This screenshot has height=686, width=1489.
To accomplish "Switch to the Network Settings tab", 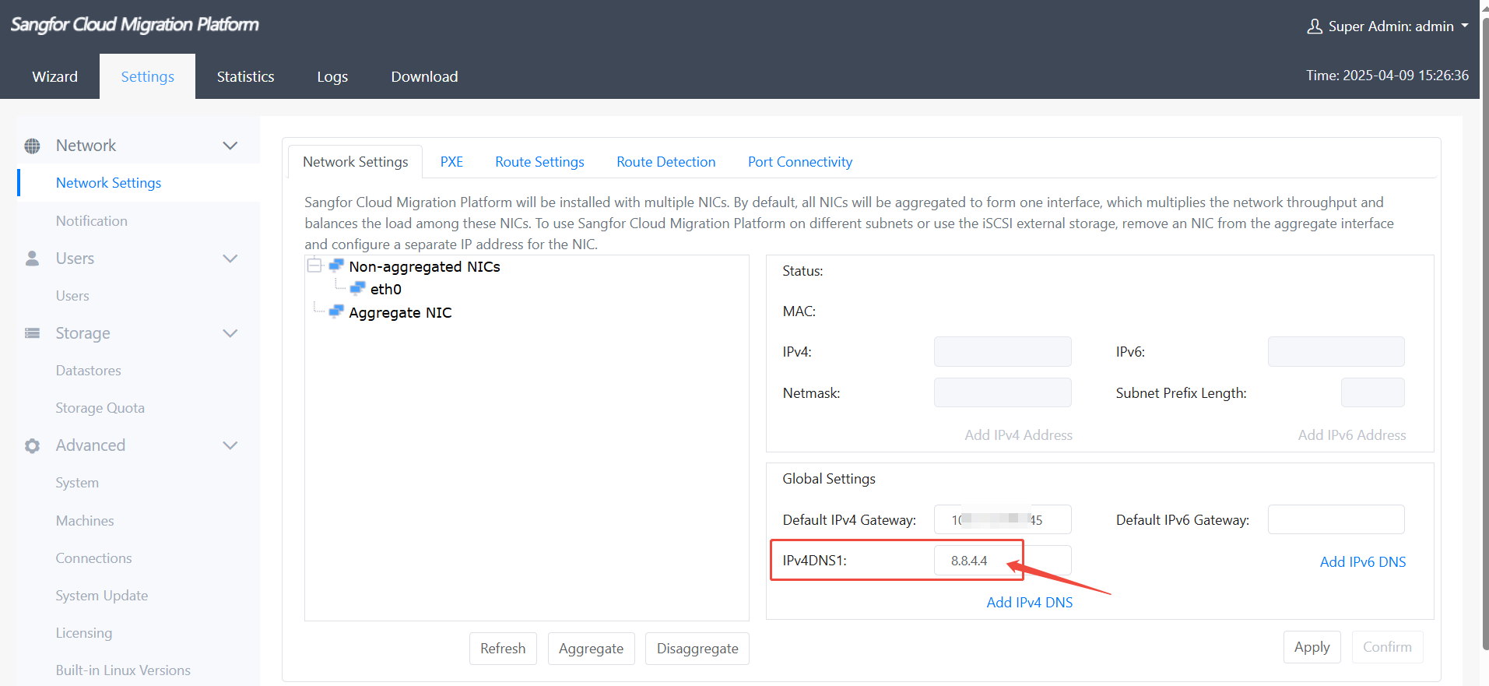I will point(355,162).
